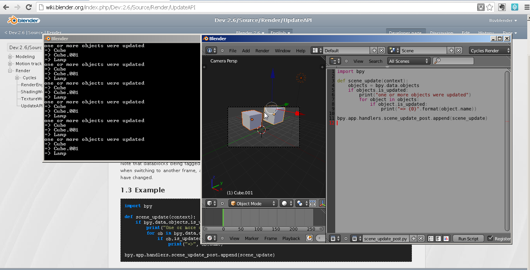Screen dimensions: 530x270
Task: Open the Page dropdown on wiki
Action: [x=510, y=33]
